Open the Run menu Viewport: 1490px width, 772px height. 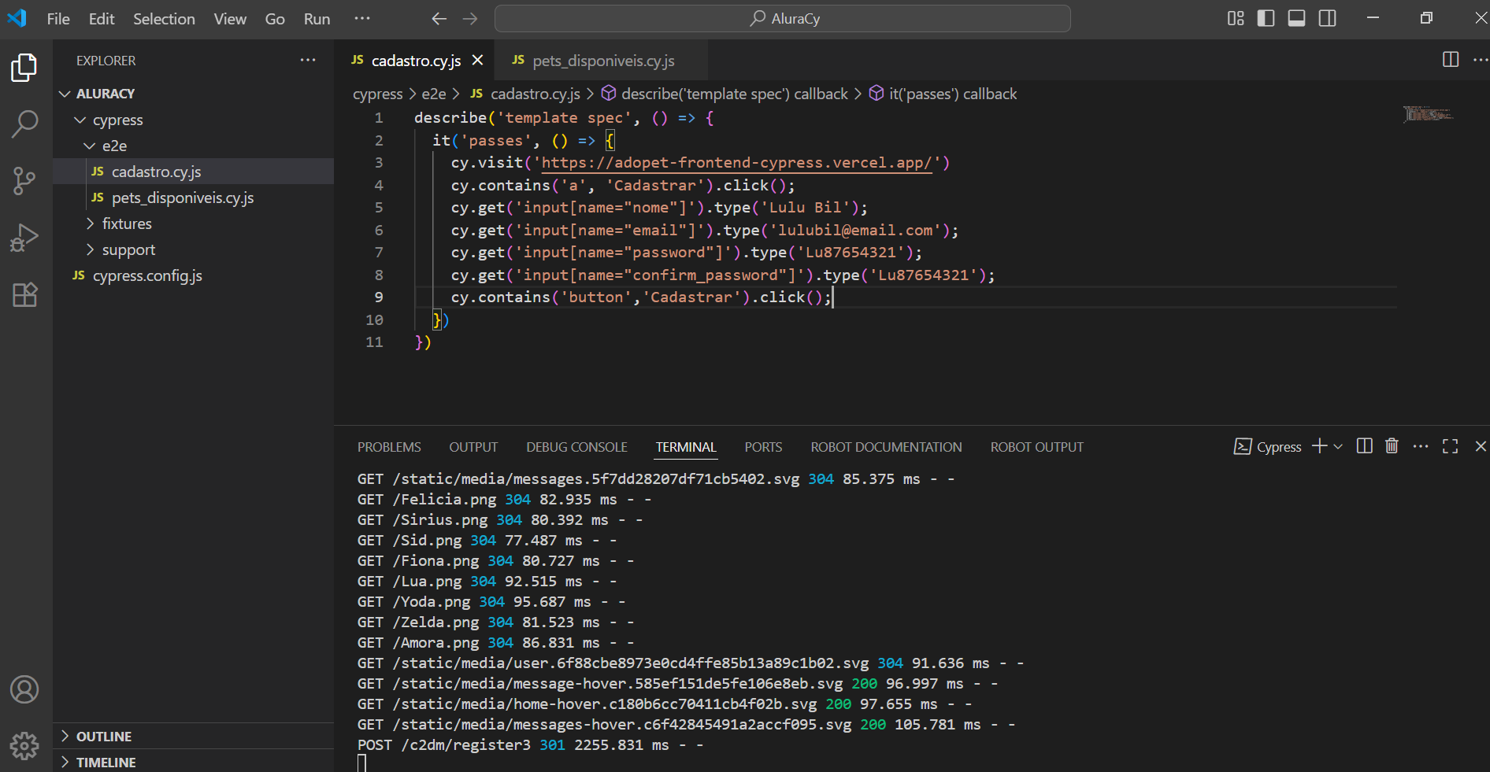317,19
